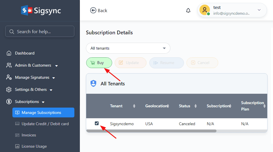The image size is (273, 152).
Task: Click the Update Credit / Debit card icon
Action: point(17,124)
